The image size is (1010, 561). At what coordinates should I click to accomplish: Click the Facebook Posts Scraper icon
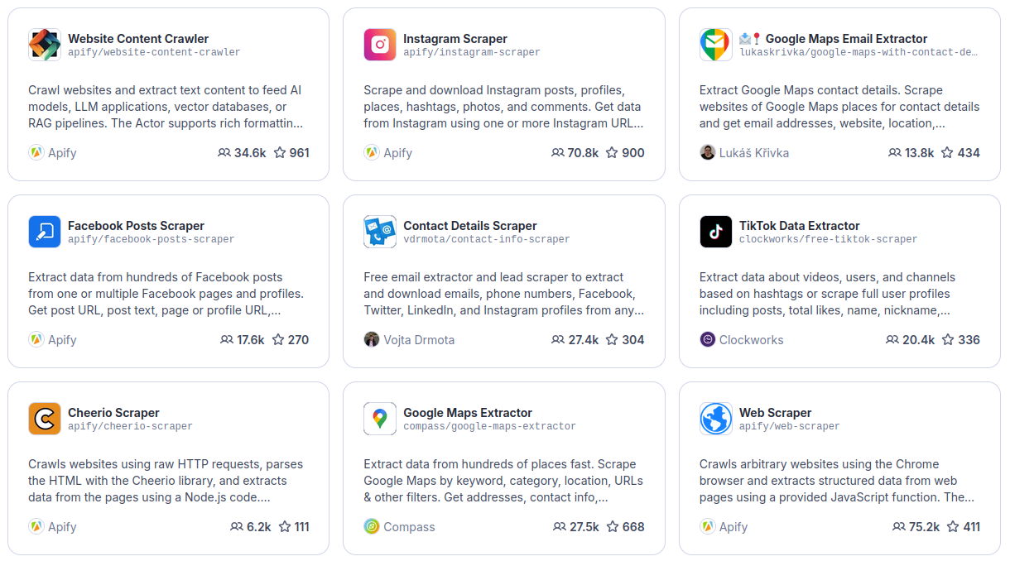pos(45,232)
